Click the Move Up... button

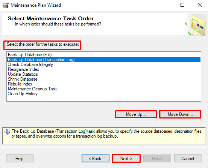(x=136, y=114)
